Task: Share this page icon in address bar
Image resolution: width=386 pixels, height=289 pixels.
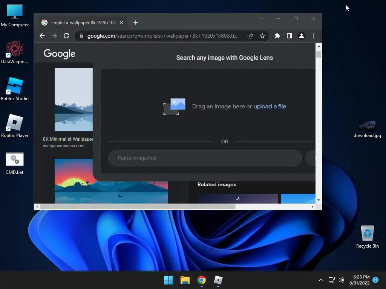Action: [250, 36]
